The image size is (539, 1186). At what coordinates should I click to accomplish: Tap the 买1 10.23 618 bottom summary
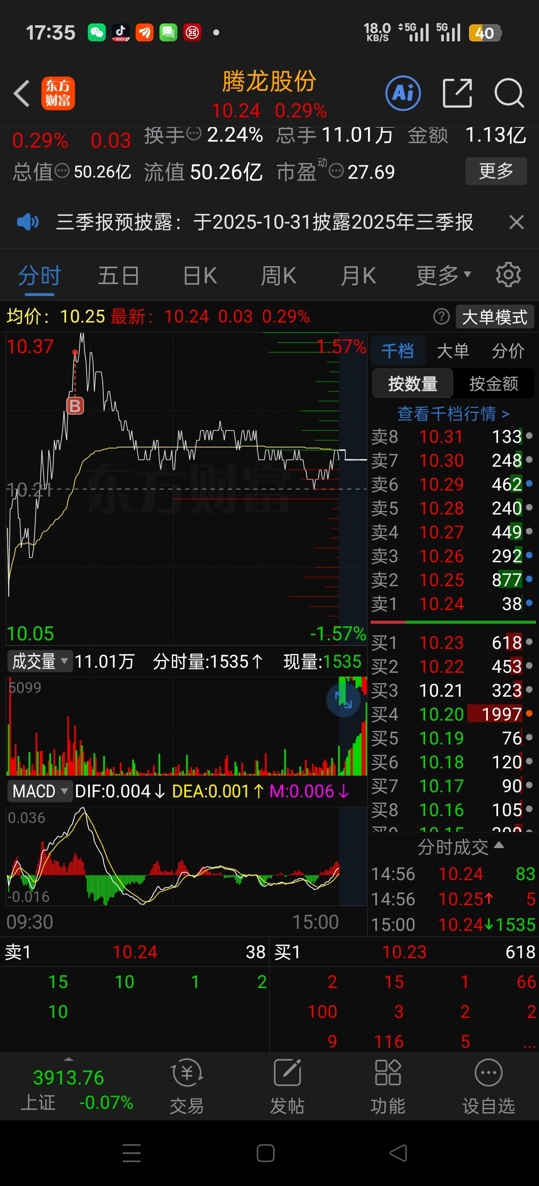click(x=404, y=952)
